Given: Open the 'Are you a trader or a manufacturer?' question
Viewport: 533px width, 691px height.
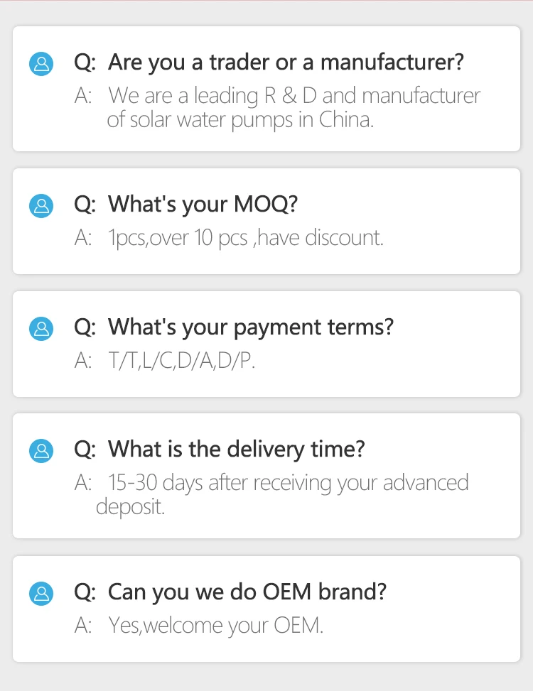Looking at the screenshot, I should [x=286, y=62].
